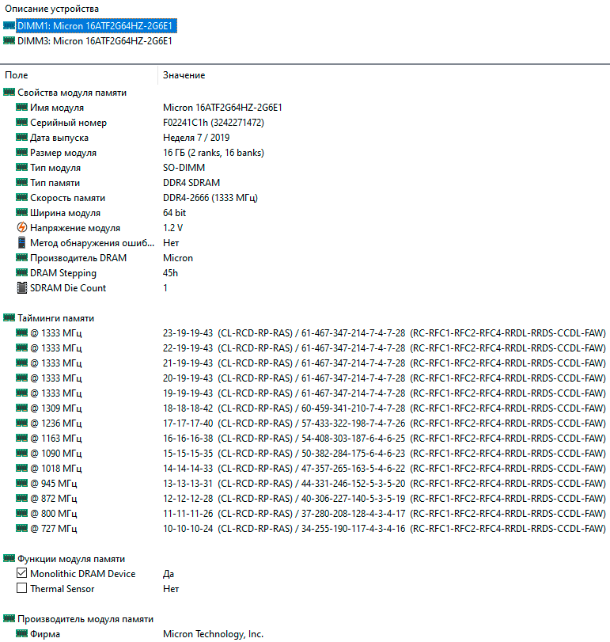
Task: Select the Тайминги памяти header
Action: (55, 318)
